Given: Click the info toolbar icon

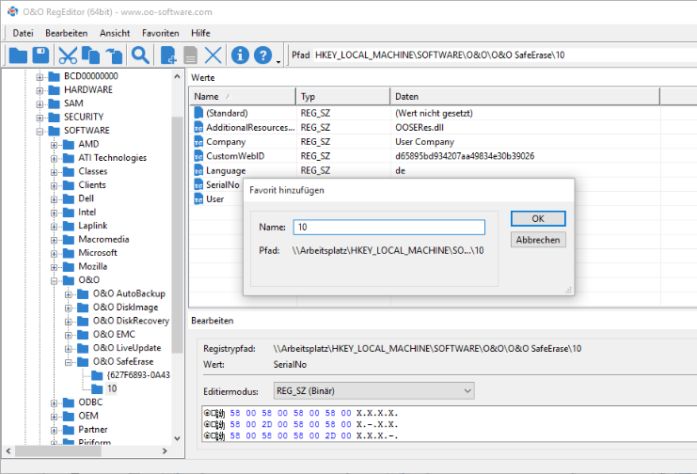Looking at the screenshot, I should coord(240,55).
